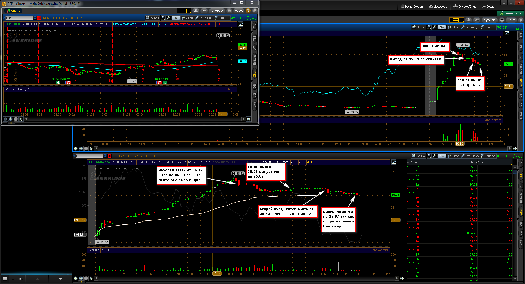
Task: Open settings wrench on 5m chart
Action: (434, 27)
